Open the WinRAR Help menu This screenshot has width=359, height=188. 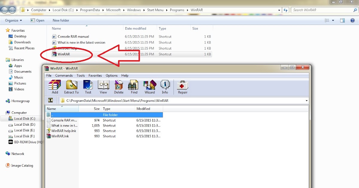click(125, 75)
